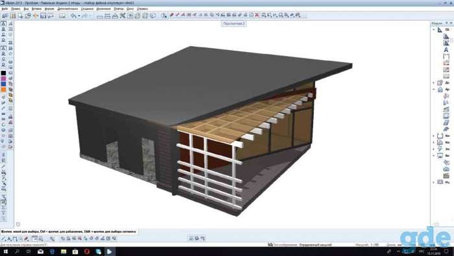
Task: Click the first of three center bottom view icons
Action: tap(191, 238)
